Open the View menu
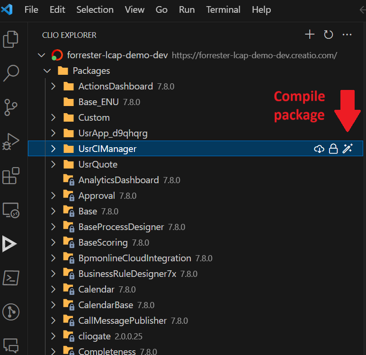This screenshot has width=366, height=355. tap(134, 9)
